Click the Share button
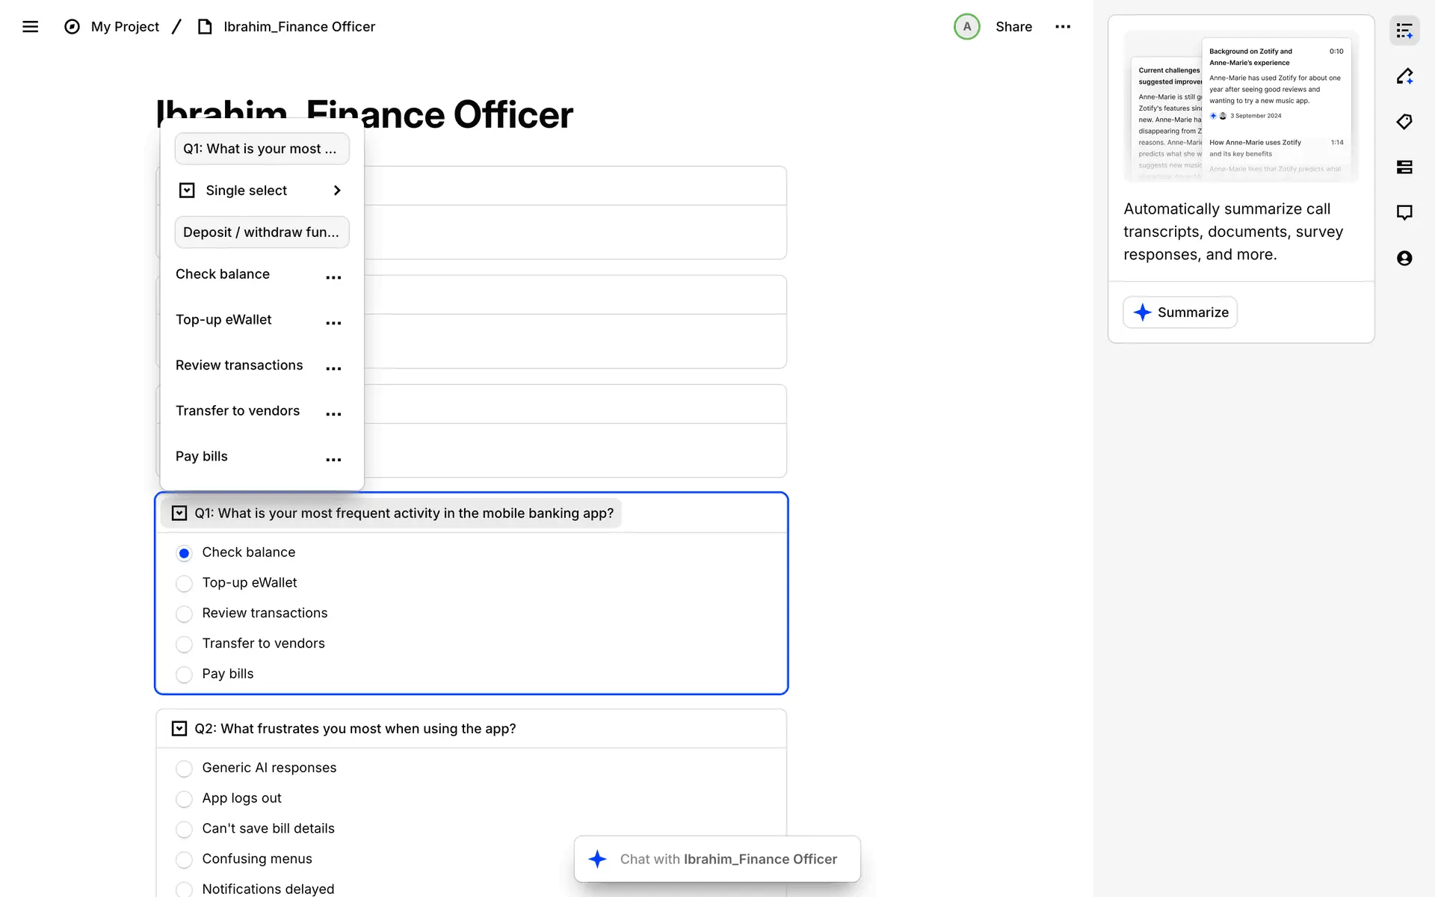The height and width of the screenshot is (897, 1435). click(1013, 27)
